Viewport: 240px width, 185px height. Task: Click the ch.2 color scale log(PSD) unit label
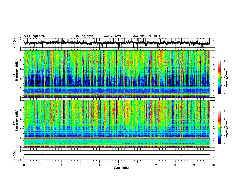(x=227, y=128)
